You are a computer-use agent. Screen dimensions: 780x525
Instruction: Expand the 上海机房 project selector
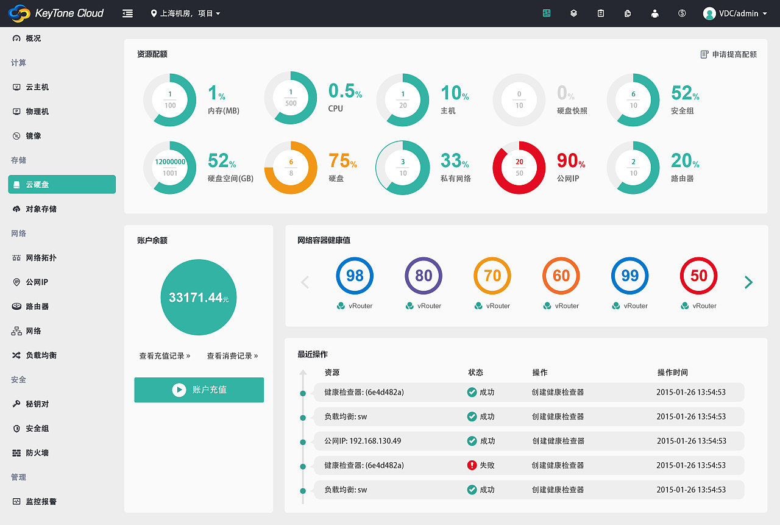pos(185,13)
